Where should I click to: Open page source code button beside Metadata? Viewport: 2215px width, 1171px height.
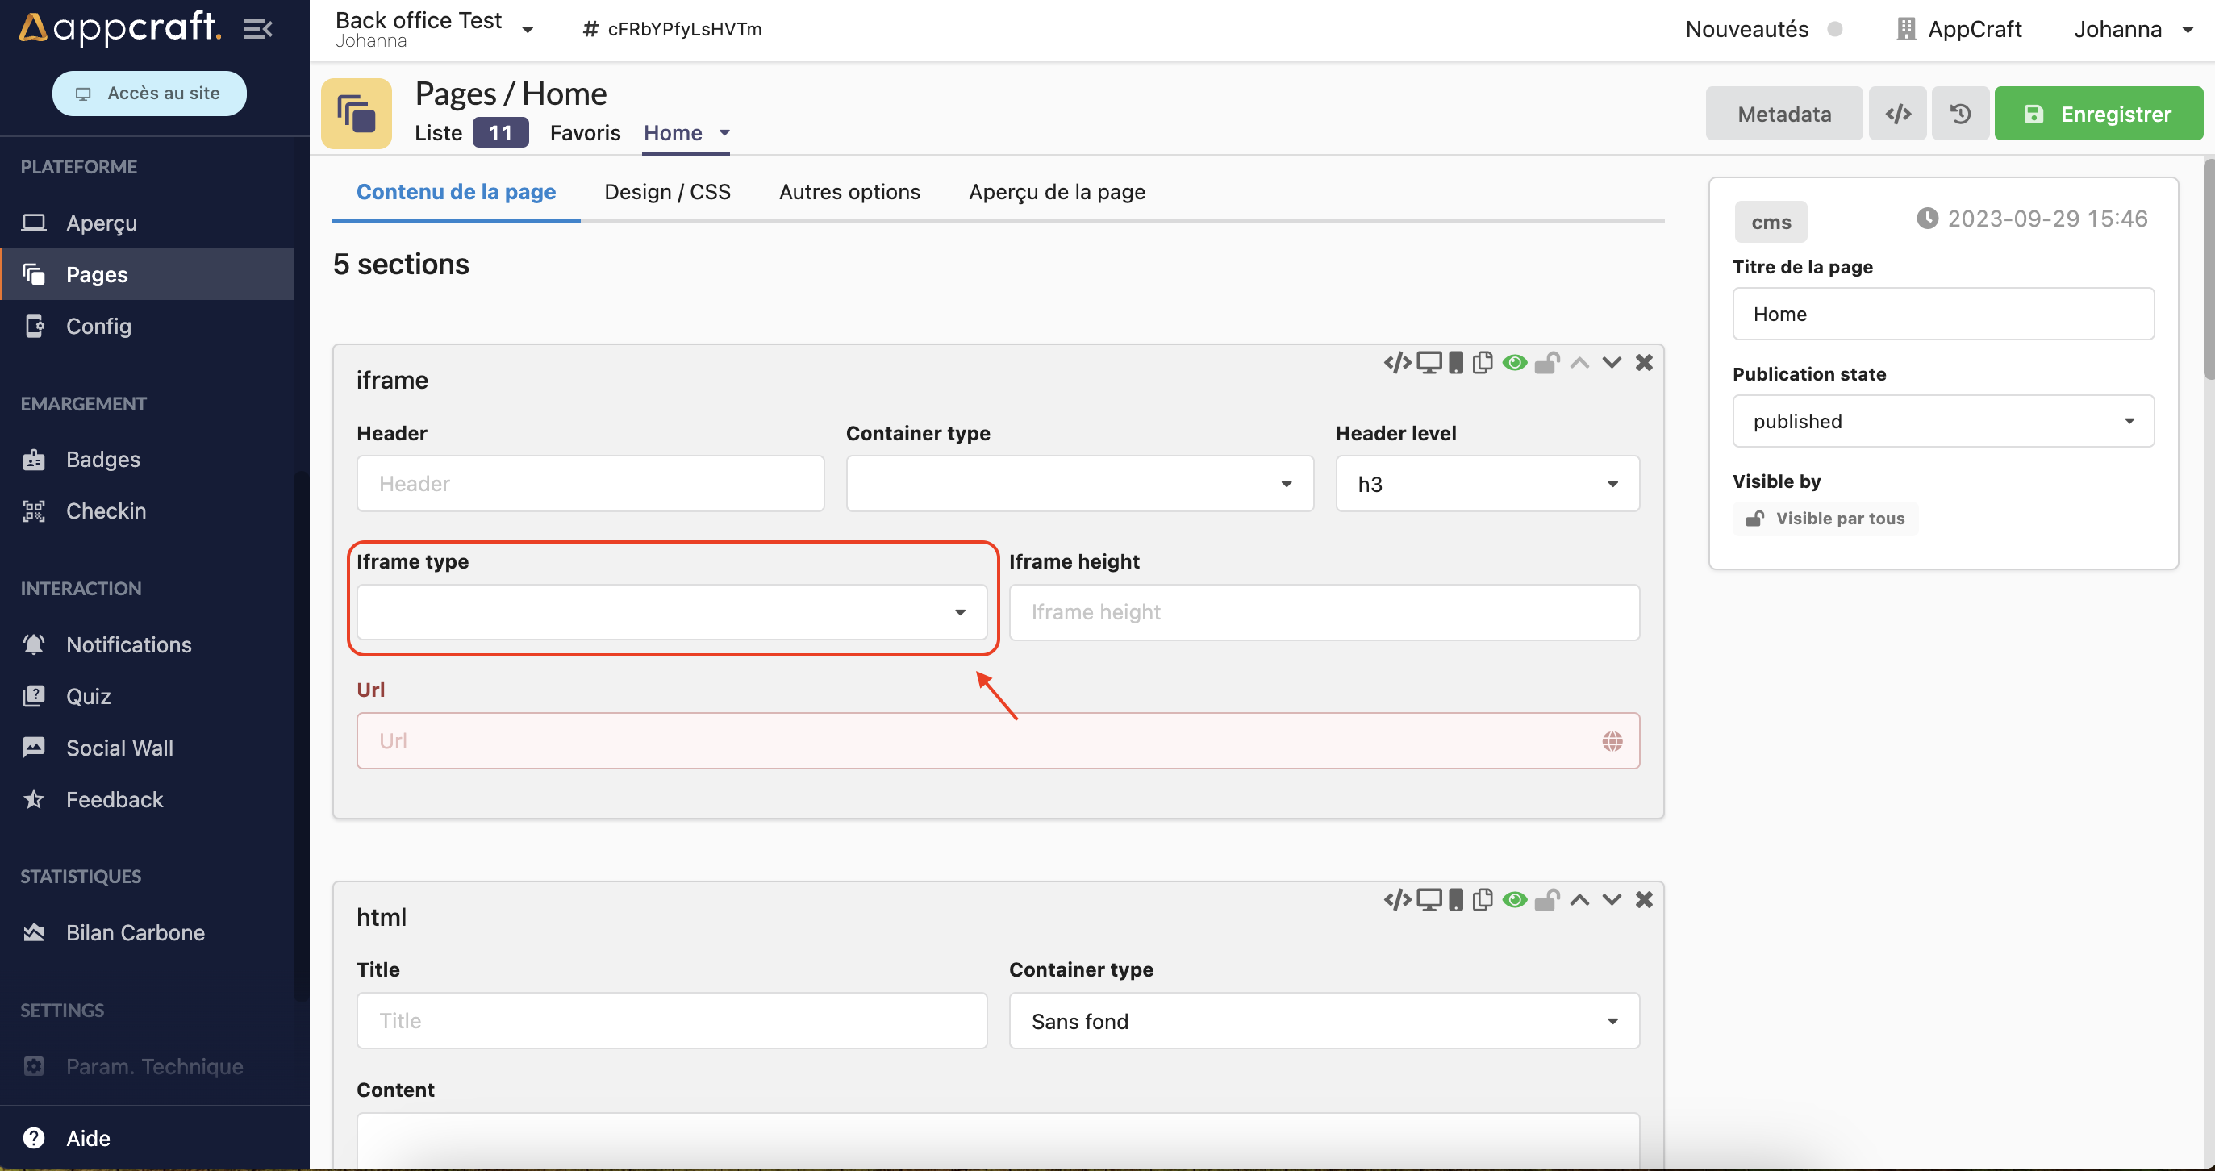point(1898,114)
